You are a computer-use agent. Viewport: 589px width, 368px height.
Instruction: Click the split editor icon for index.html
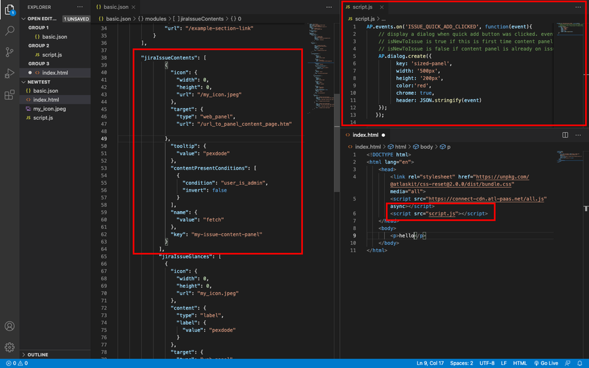565,135
